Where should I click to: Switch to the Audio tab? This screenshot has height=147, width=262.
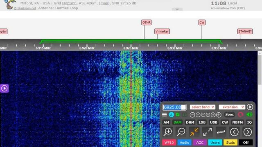coord(185,143)
